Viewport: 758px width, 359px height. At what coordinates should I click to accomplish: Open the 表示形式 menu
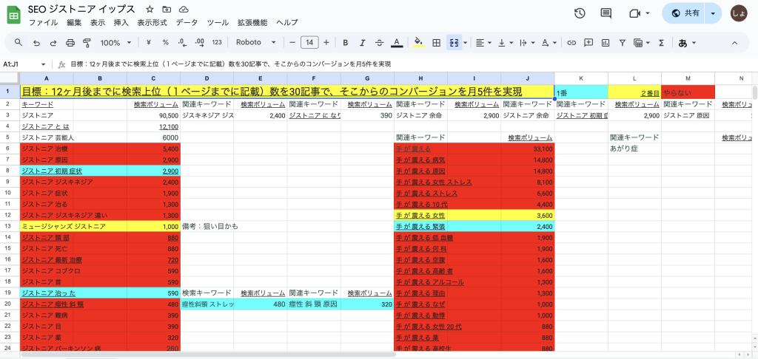[x=154, y=23]
